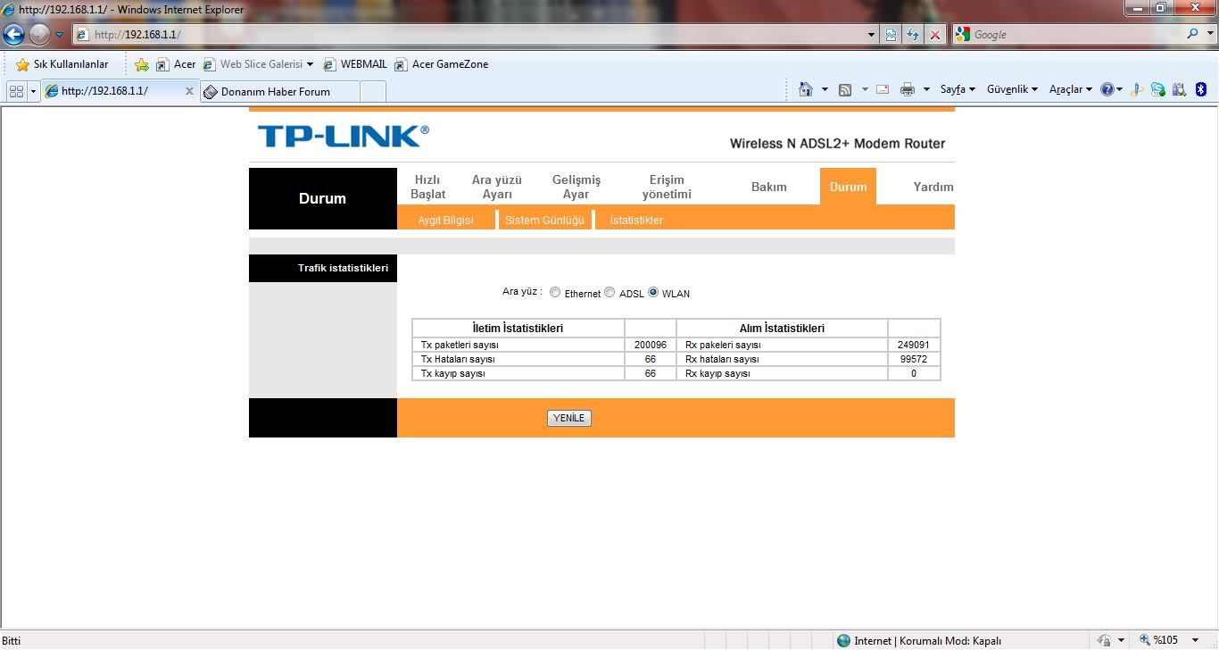Open the Araçlar menu dropdown
Image resolution: width=1219 pixels, height=650 pixels.
pos(1070,89)
